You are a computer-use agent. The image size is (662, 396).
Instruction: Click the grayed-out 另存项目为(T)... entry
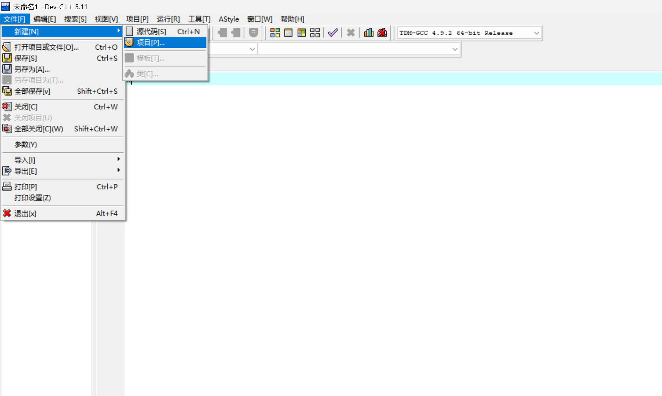(62, 80)
